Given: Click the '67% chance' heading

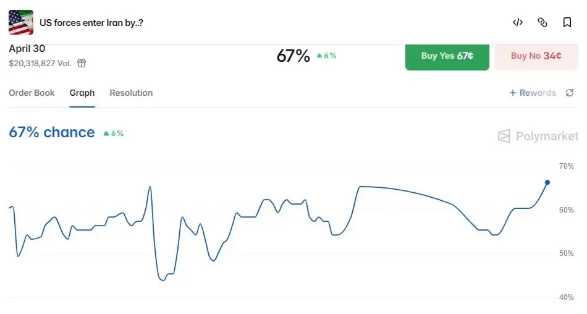Looking at the screenshot, I should click(52, 132).
